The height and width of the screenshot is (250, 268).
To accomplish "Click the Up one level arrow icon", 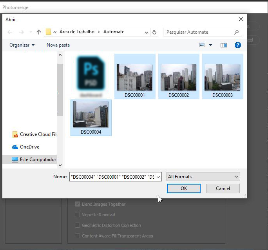I will point(38,32).
